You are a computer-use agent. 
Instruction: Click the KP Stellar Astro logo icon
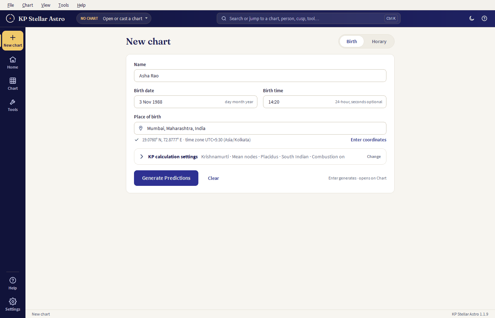tap(10, 18)
